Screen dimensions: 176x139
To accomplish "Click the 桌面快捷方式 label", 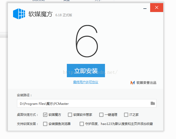I will pyautogui.click(x=27, y=115).
